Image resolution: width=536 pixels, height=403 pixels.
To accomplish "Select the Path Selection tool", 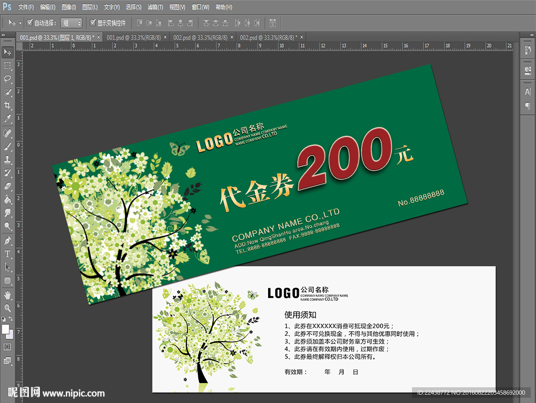I will tap(7, 267).
